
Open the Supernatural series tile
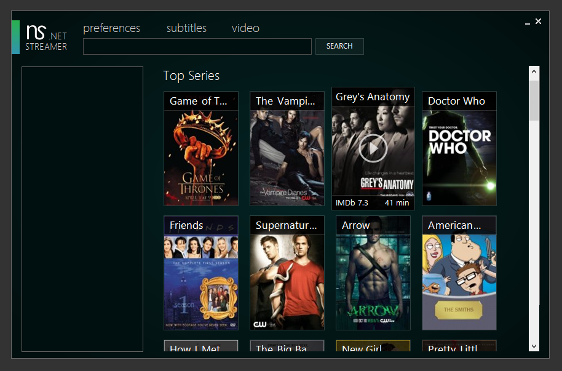(x=287, y=273)
